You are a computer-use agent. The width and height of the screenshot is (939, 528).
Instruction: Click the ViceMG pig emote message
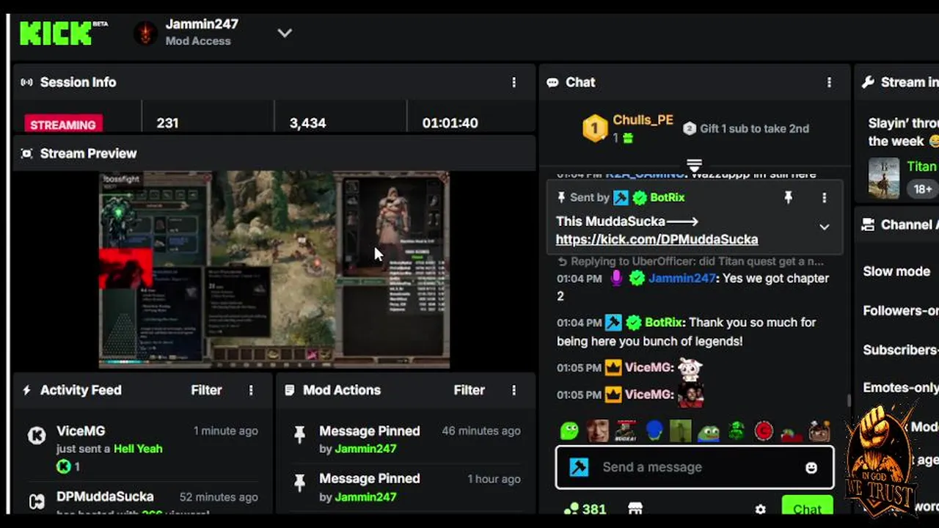[690, 367]
